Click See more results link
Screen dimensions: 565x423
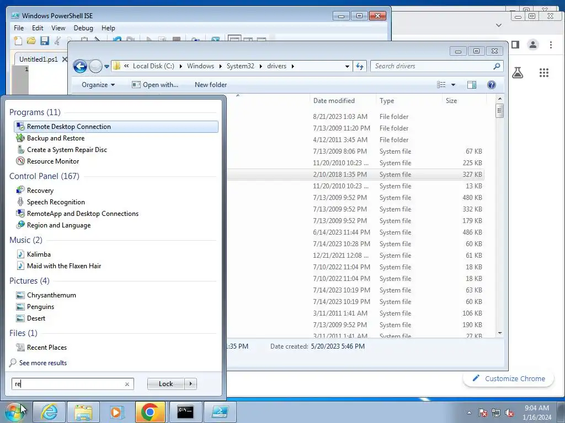click(x=43, y=362)
